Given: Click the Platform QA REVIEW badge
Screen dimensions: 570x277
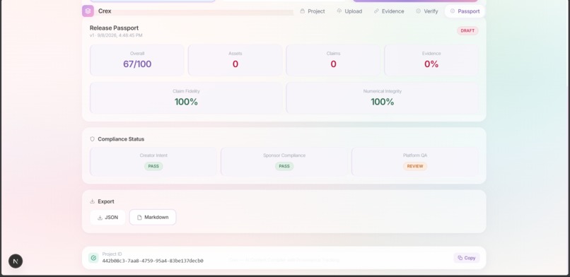Looking at the screenshot, I should [415, 166].
